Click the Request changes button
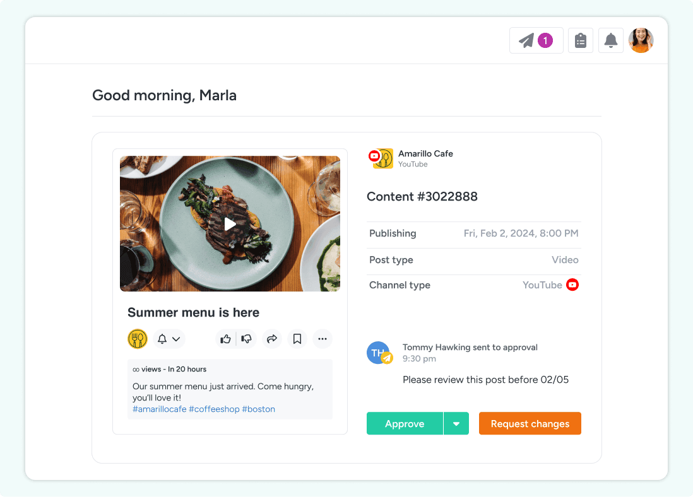This screenshot has height=497, width=693. [530, 424]
